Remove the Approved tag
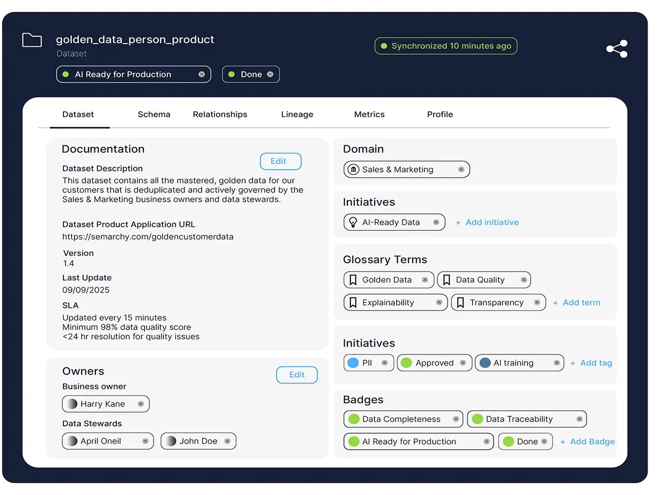Screen dimensions: 658x495 (463, 363)
